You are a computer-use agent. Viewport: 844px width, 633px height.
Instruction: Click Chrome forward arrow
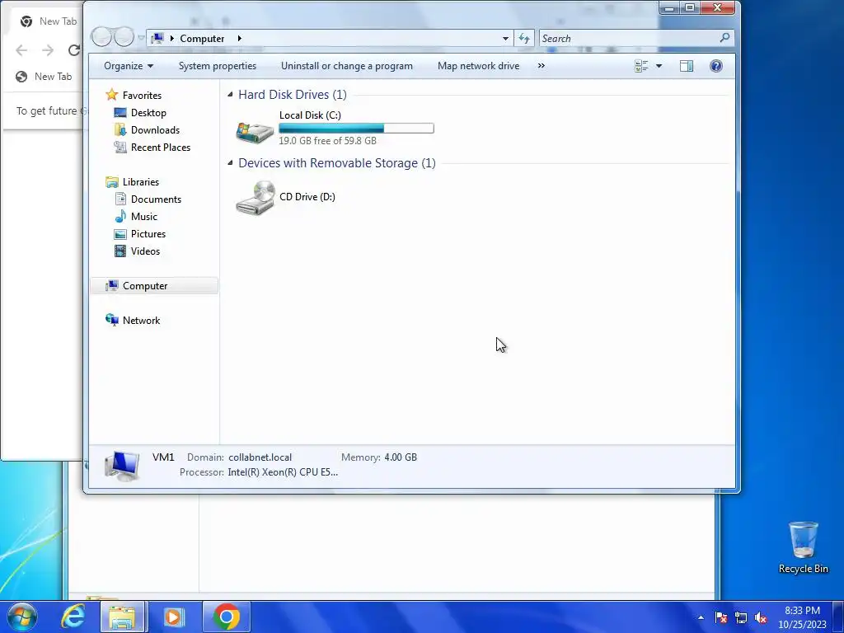(48, 50)
